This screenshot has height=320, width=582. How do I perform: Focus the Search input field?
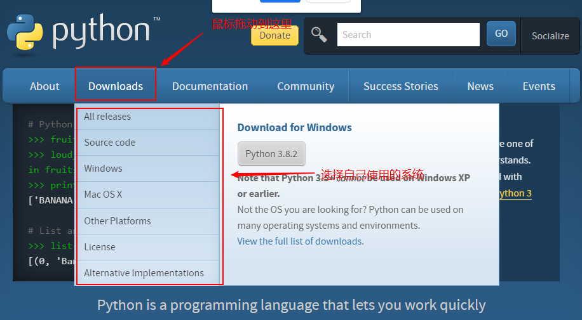pyautogui.click(x=409, y=35)
